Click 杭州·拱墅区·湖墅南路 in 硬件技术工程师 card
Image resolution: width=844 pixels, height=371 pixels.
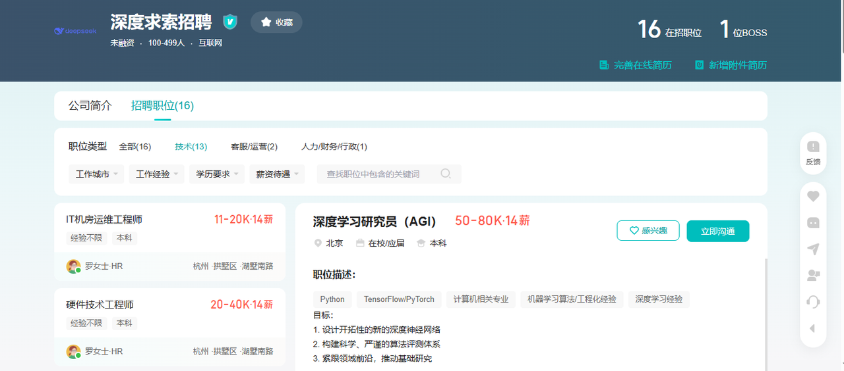233,351
